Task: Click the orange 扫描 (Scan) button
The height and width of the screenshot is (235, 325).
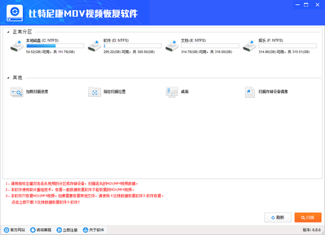Action: pos(308,217)
